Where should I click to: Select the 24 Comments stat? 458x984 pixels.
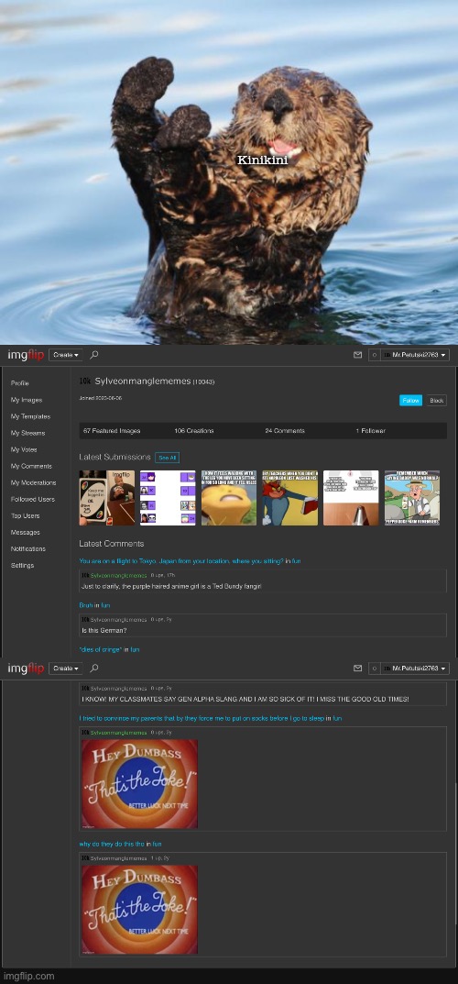(285, 430)
